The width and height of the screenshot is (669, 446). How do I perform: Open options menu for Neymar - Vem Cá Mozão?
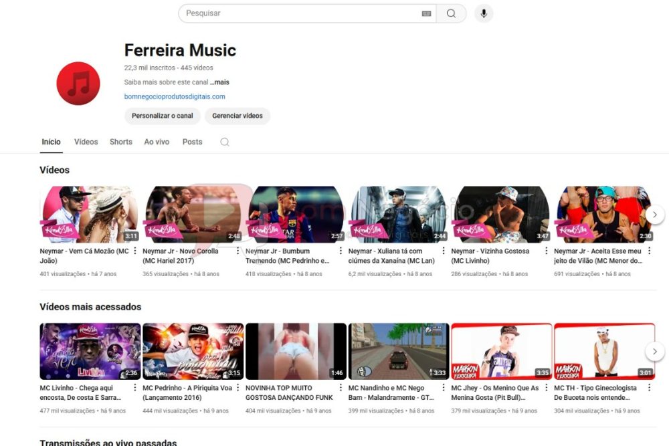(x=135, y=251)
